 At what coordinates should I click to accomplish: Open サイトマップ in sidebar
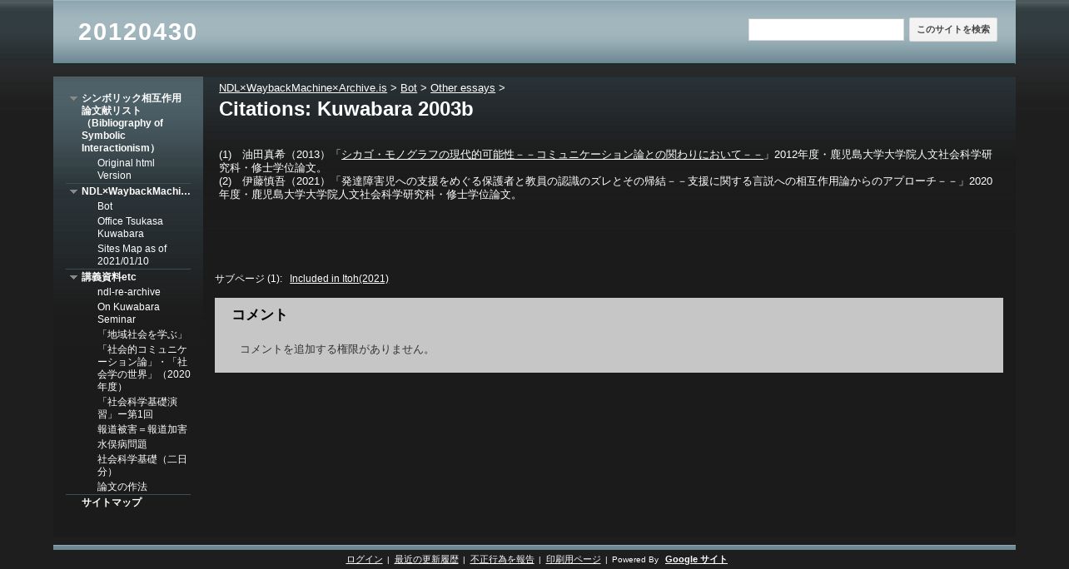tap(112, 502)
